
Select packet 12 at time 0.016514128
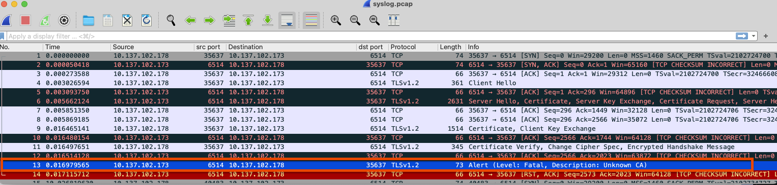pos(388,156)
